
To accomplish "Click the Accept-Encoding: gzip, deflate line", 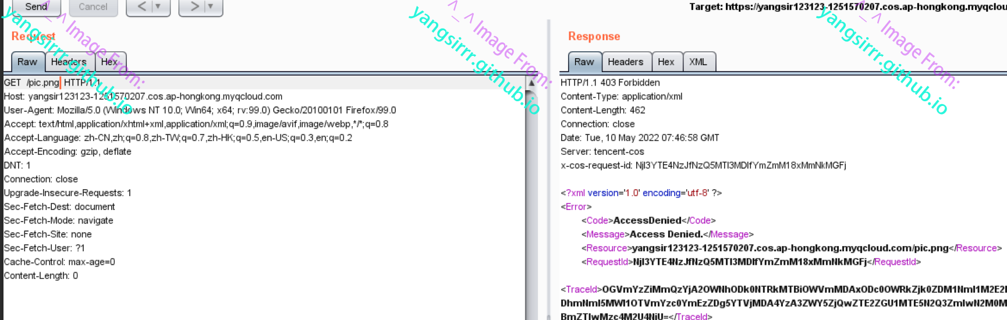I will pyautogui.click(x=68, y=152).
